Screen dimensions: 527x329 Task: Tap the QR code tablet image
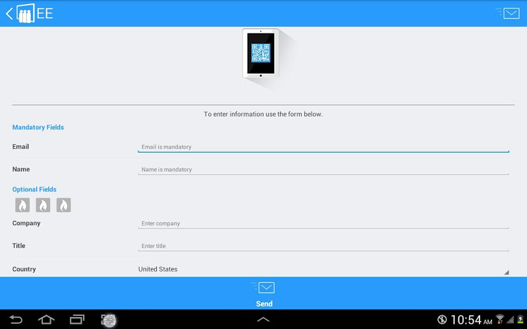pyautogui.click(x=261, y=53)
